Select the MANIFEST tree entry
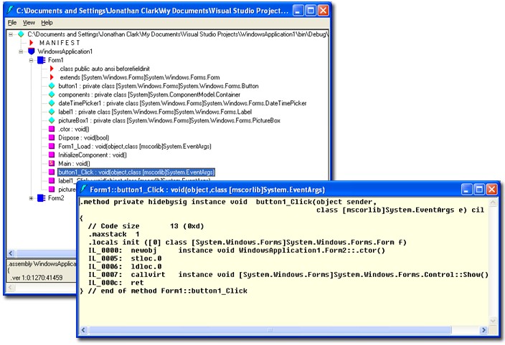The height and width of the screenshot is (345, 505). click(60, 43)
